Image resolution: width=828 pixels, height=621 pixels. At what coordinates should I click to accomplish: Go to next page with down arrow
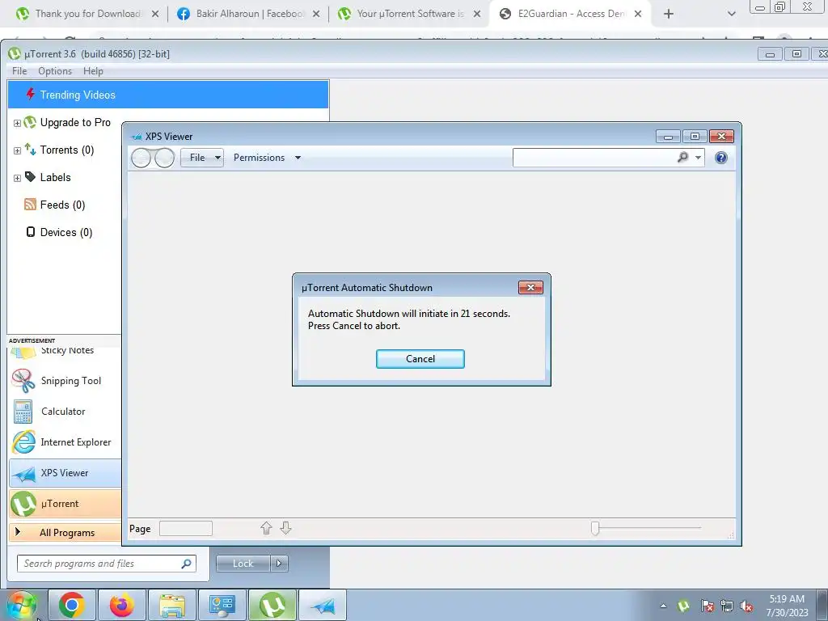coord(285,527)
